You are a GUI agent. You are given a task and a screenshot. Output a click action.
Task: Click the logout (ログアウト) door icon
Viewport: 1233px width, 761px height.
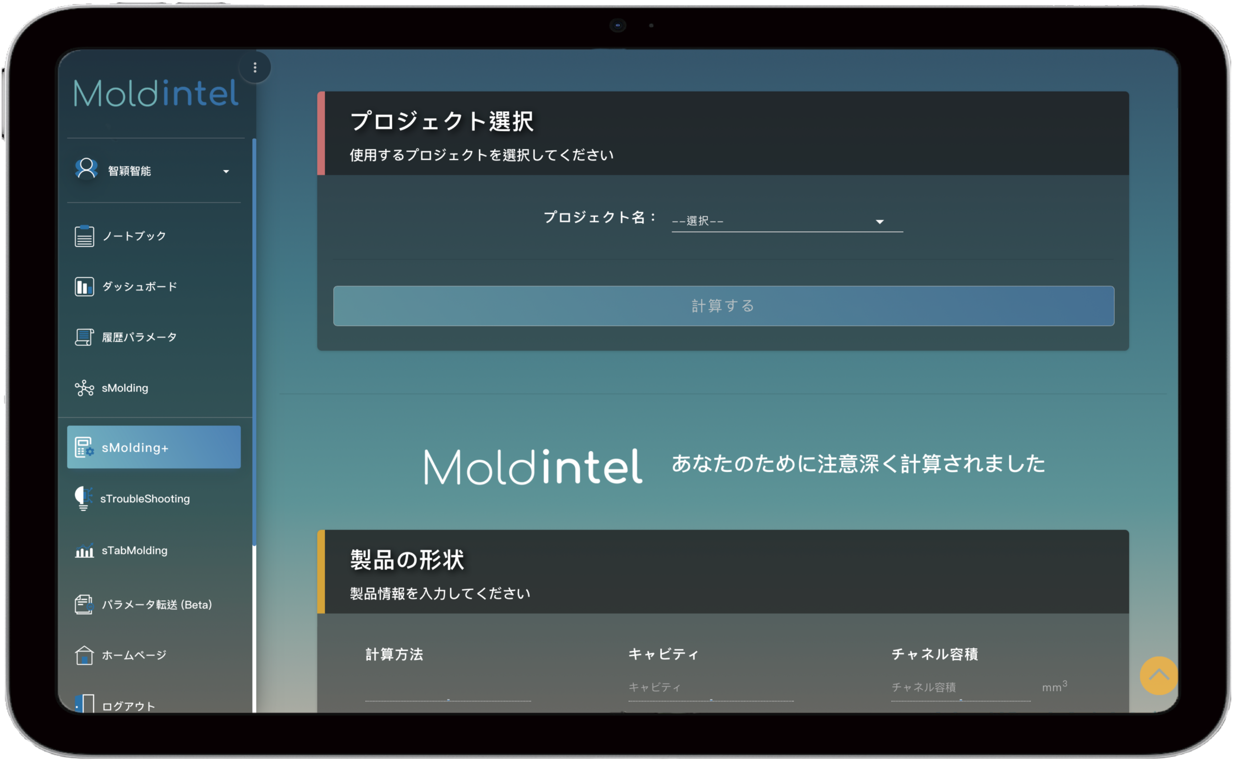(x=84, y=704)
